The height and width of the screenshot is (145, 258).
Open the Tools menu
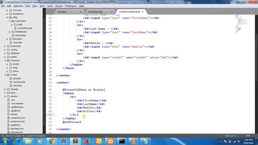coord(50,6)
